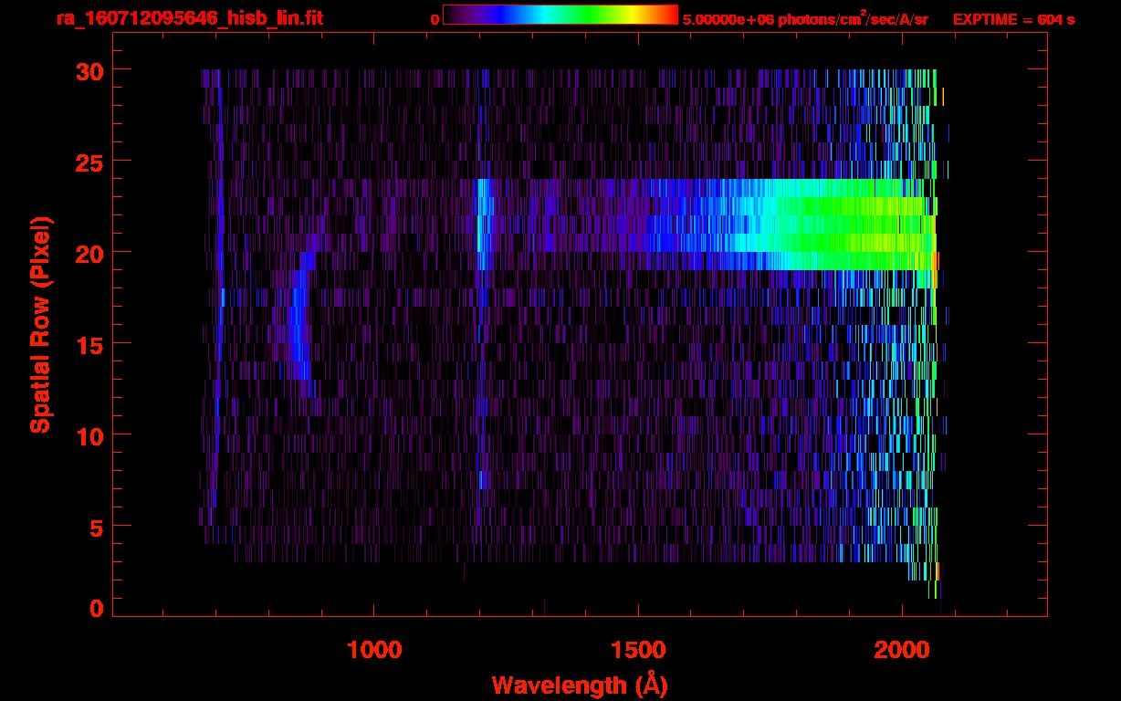Click the 1000 wavelength tick label
Image resolution: width=1121 pixels, height=701 pixels.
coord(374,650)
